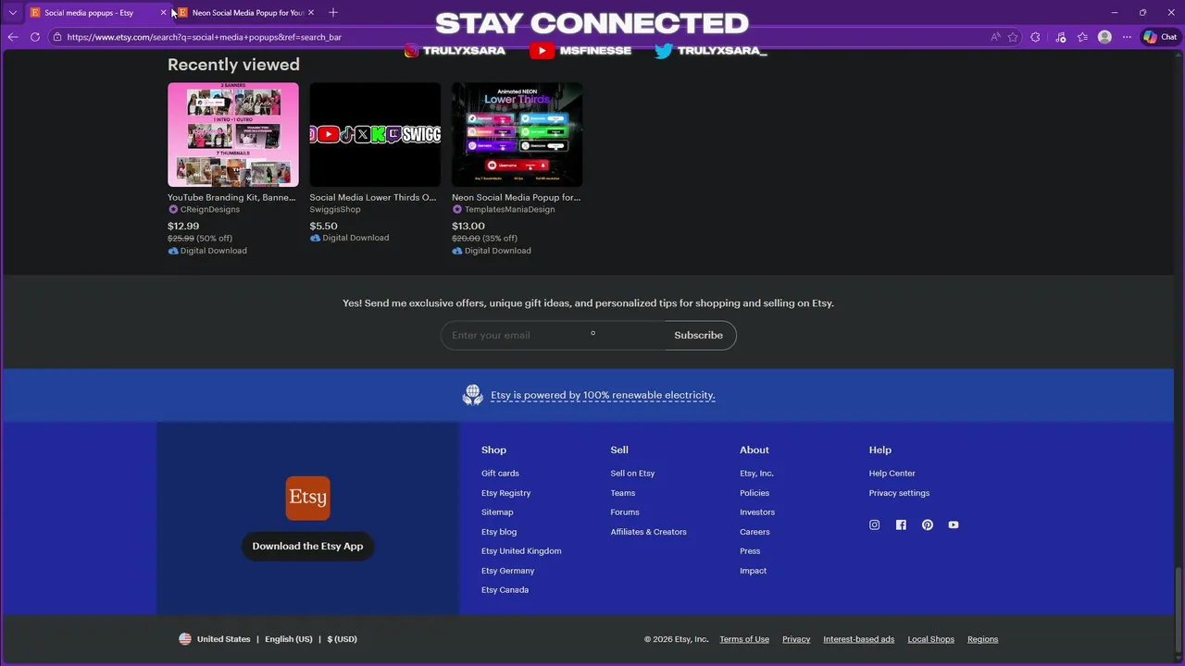Image resolution: width=1185 pixels, height=666 pixels.
Task: Open the Privacy settings link
Action: tap(899, 493)
